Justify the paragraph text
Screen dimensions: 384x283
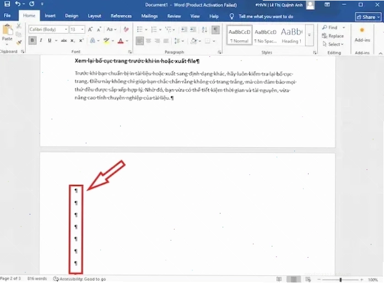[x=166, y=41]
